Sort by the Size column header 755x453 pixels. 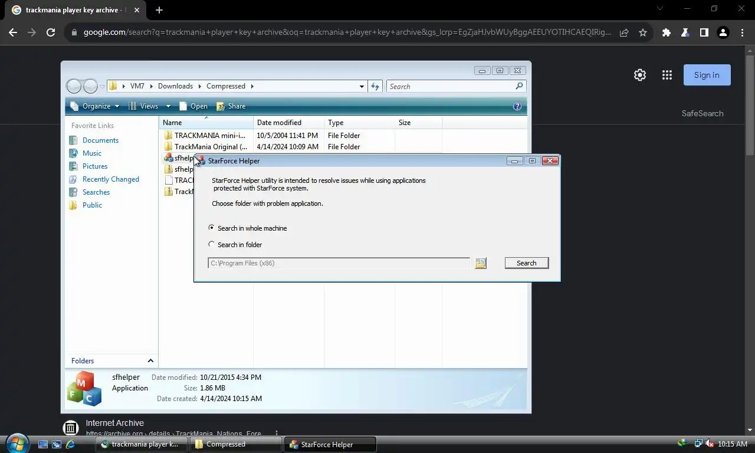(x=418, y=123)
